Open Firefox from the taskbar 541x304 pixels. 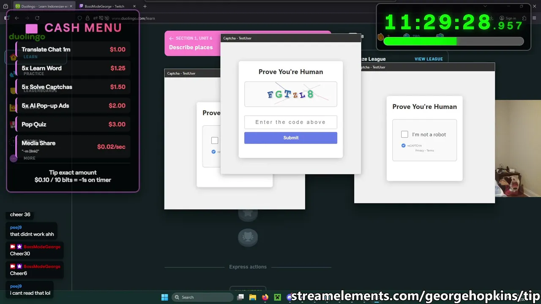point(265,297)
